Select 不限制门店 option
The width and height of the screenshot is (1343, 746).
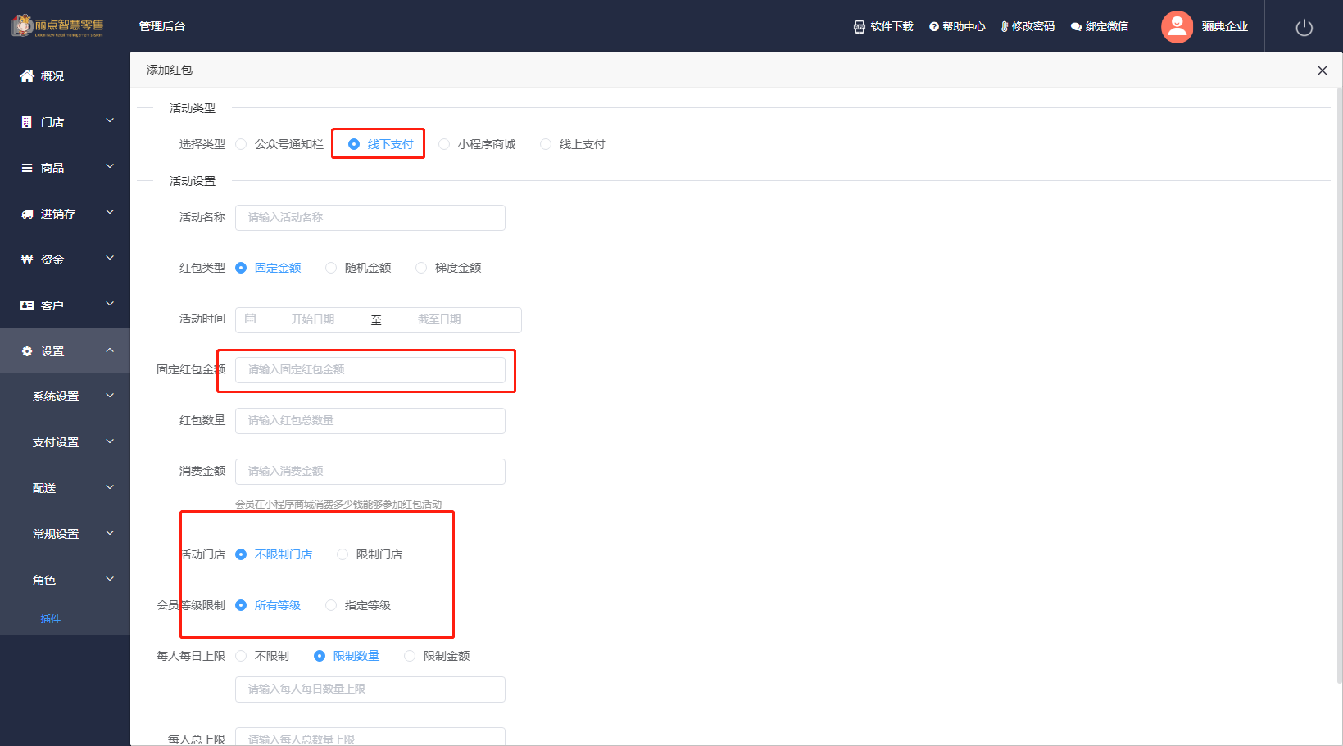(x=274, y=554)
